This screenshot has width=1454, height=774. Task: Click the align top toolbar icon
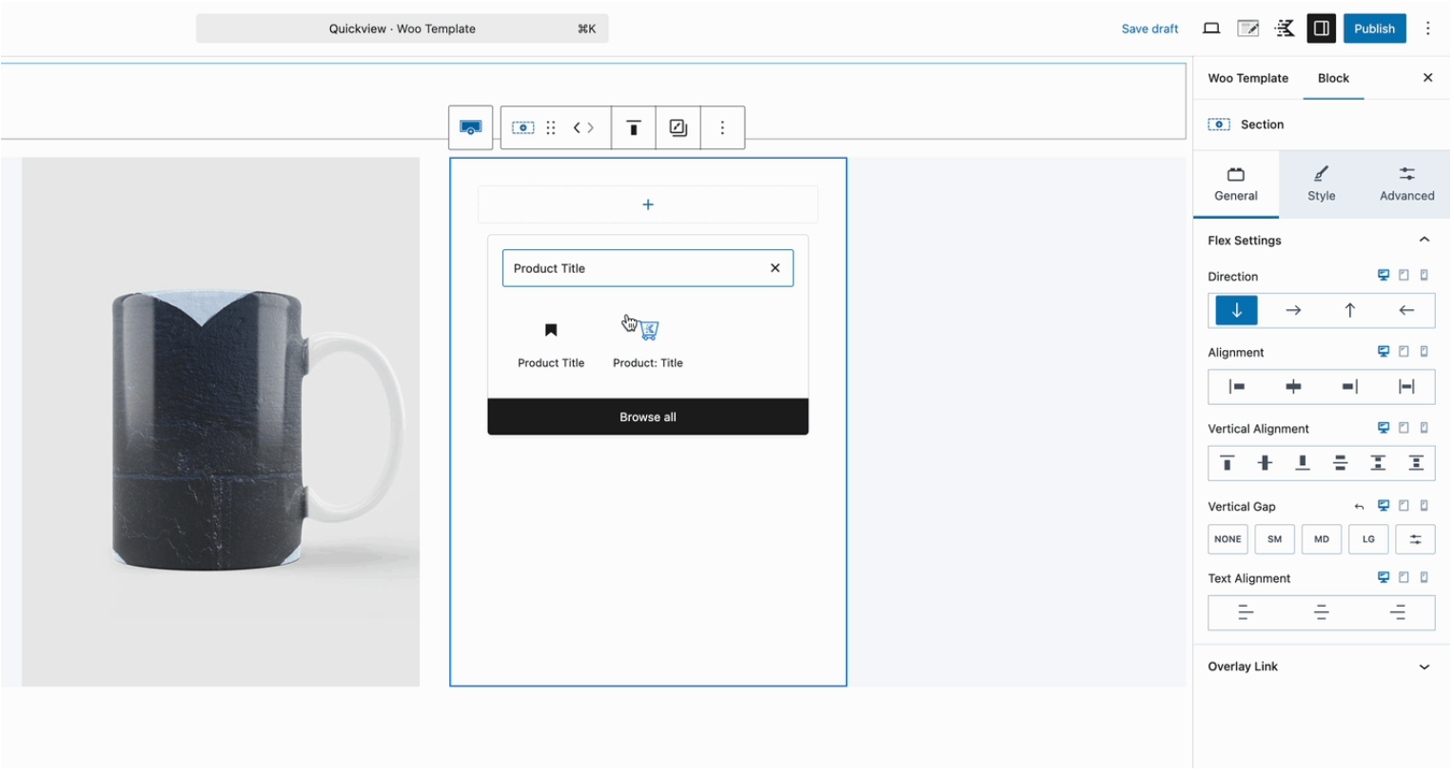click(x=633, y=127)
